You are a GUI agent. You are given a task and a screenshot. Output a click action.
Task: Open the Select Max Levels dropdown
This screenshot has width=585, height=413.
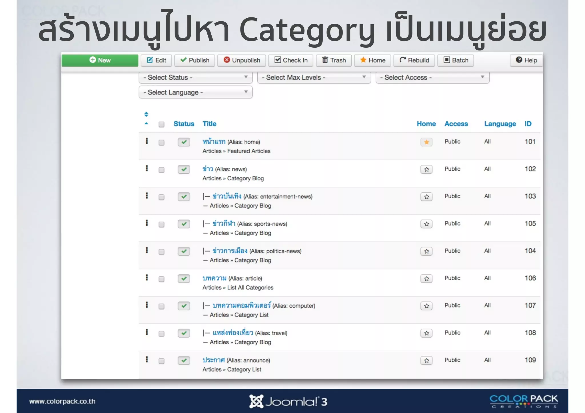click(x=314, y=77)
